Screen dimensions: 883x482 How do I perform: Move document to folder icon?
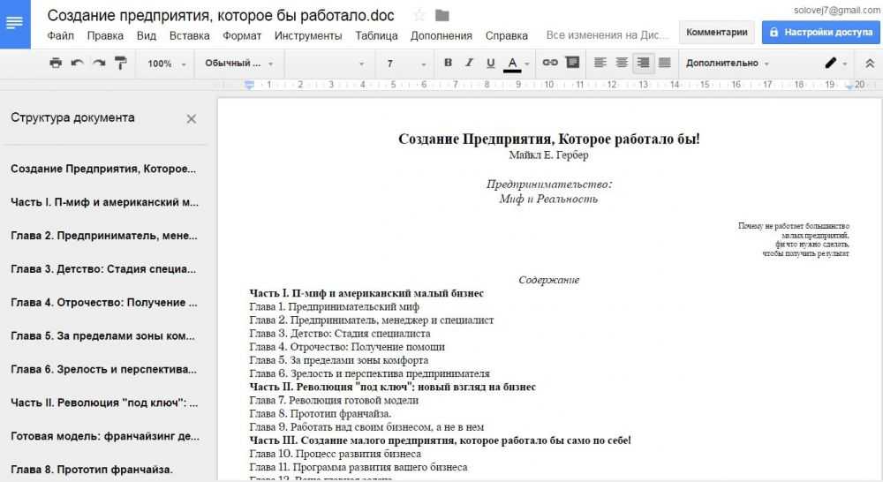click(x=442, y=15)
